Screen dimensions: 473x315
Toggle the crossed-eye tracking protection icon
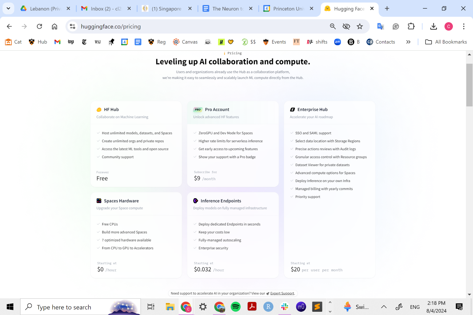point(346,27)
